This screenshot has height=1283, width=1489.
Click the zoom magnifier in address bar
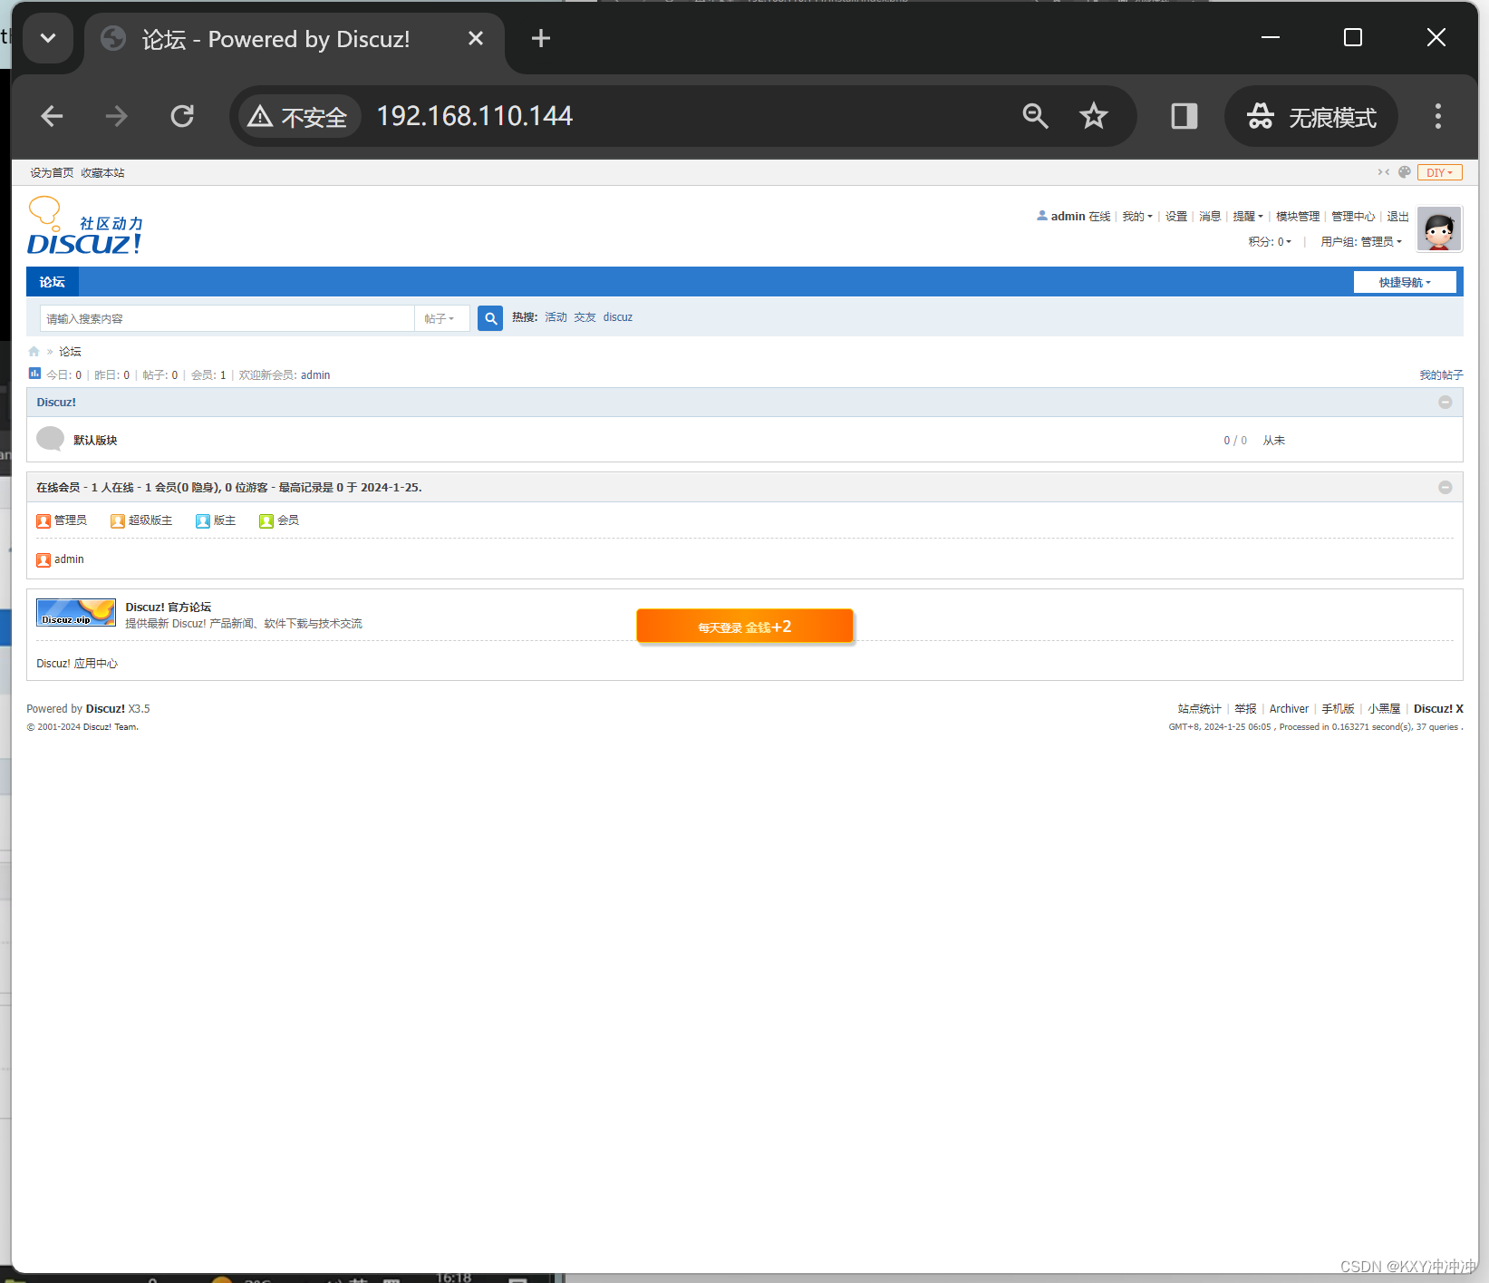pyautogui.click(x=1035, y=116)
